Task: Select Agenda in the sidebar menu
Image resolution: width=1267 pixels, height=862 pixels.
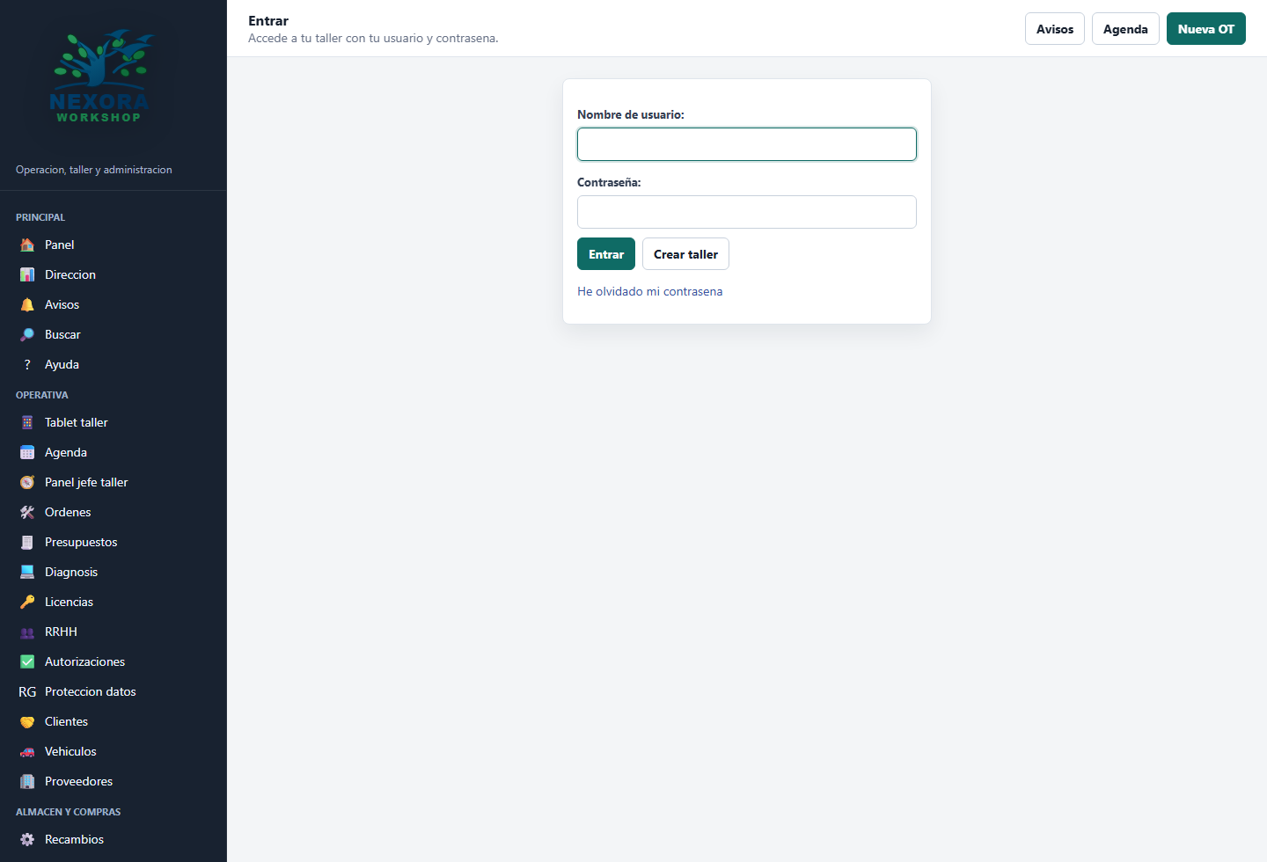Action: 113,452
